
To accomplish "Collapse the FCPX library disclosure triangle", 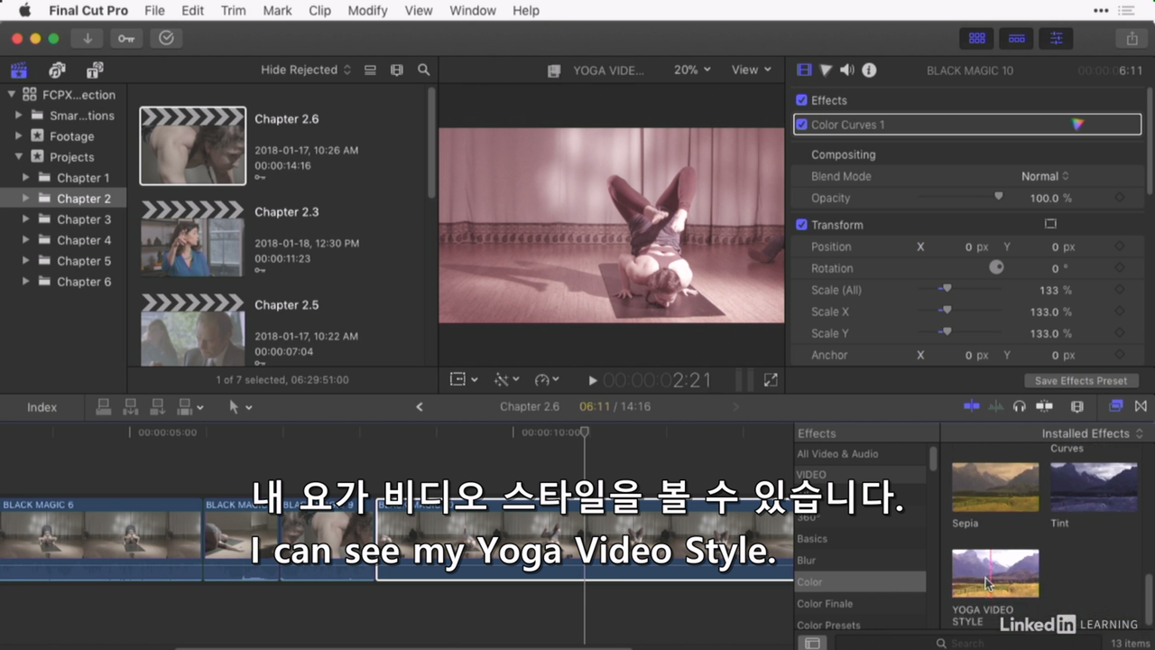I will coord(12,94).
